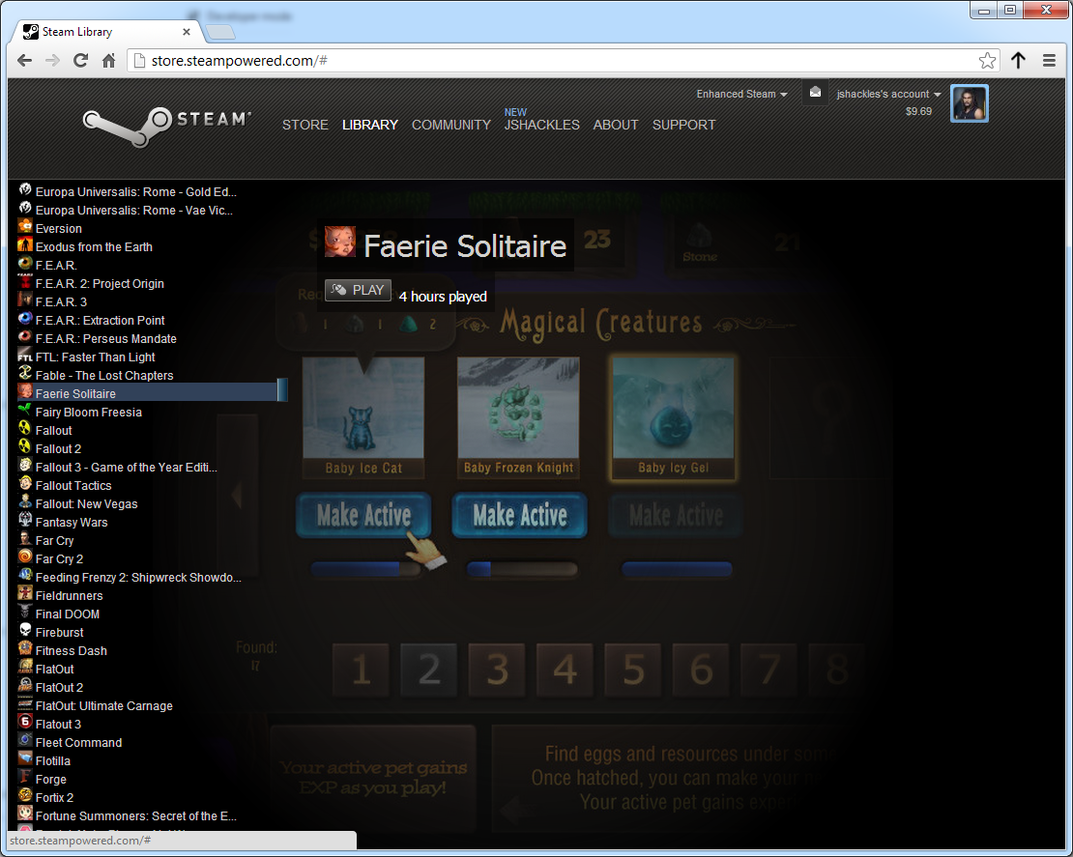This screenshot has height=857, width=1073.
Task: Select the Steam Library browser tab
Action: (106, 32)
